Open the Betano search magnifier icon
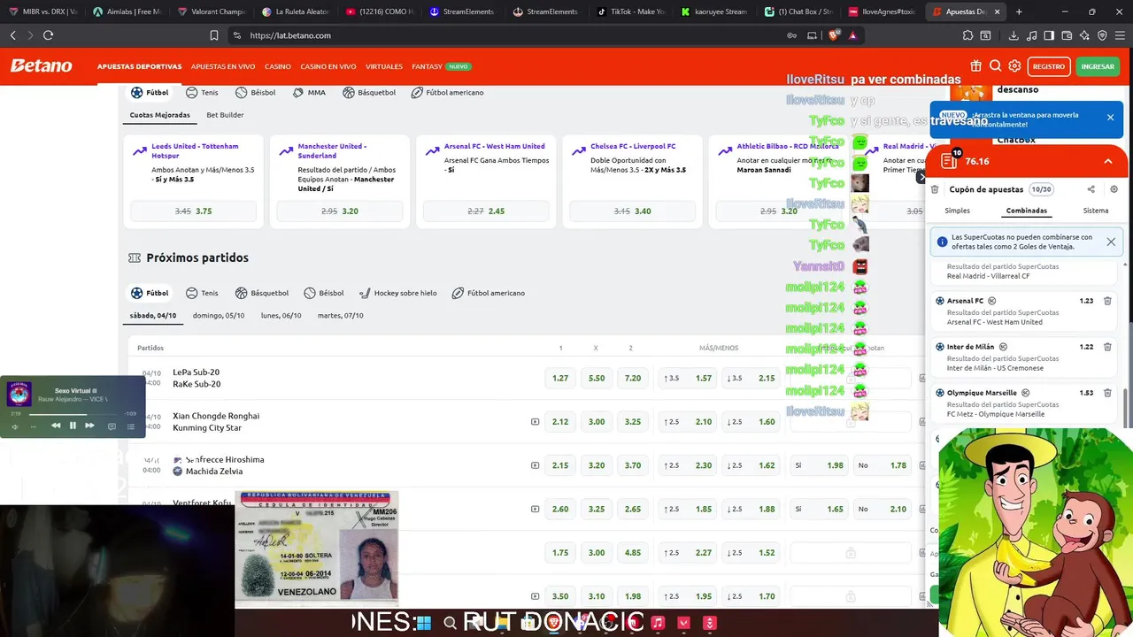 (x=995, y=66)
